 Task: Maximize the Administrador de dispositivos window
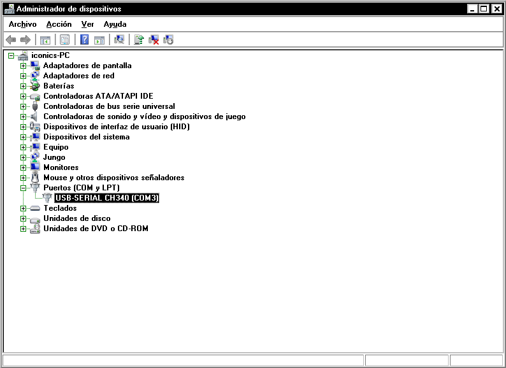point(484,9)
